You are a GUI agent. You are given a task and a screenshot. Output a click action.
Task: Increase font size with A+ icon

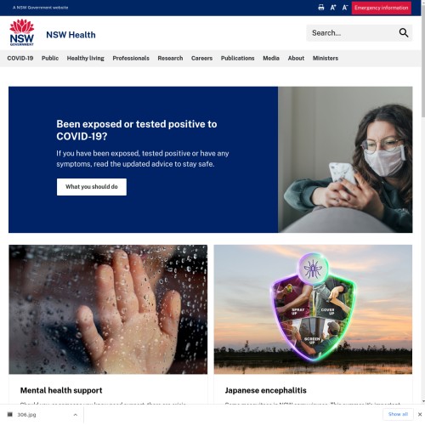pos(333,8)
